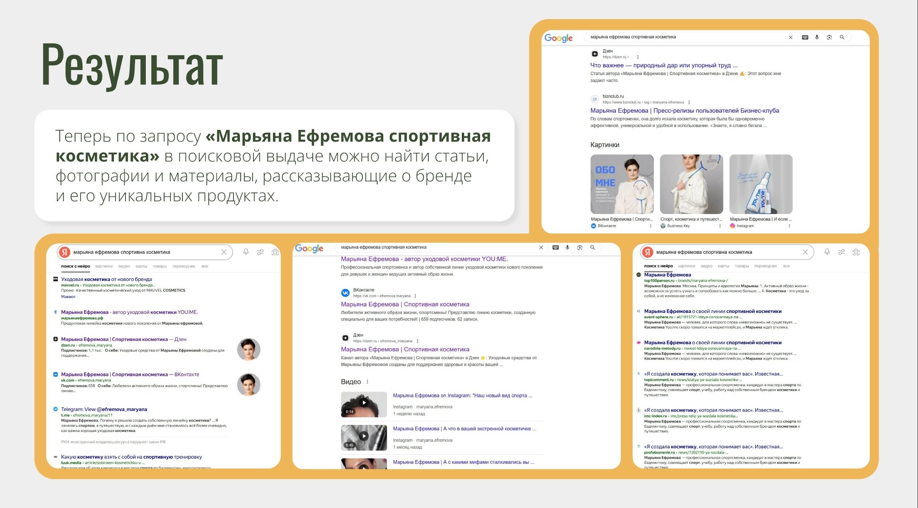918x508 pixels.
Task: Open the dzen.ru link 'Что важнее — природный дар'
Action: [664, 65]
